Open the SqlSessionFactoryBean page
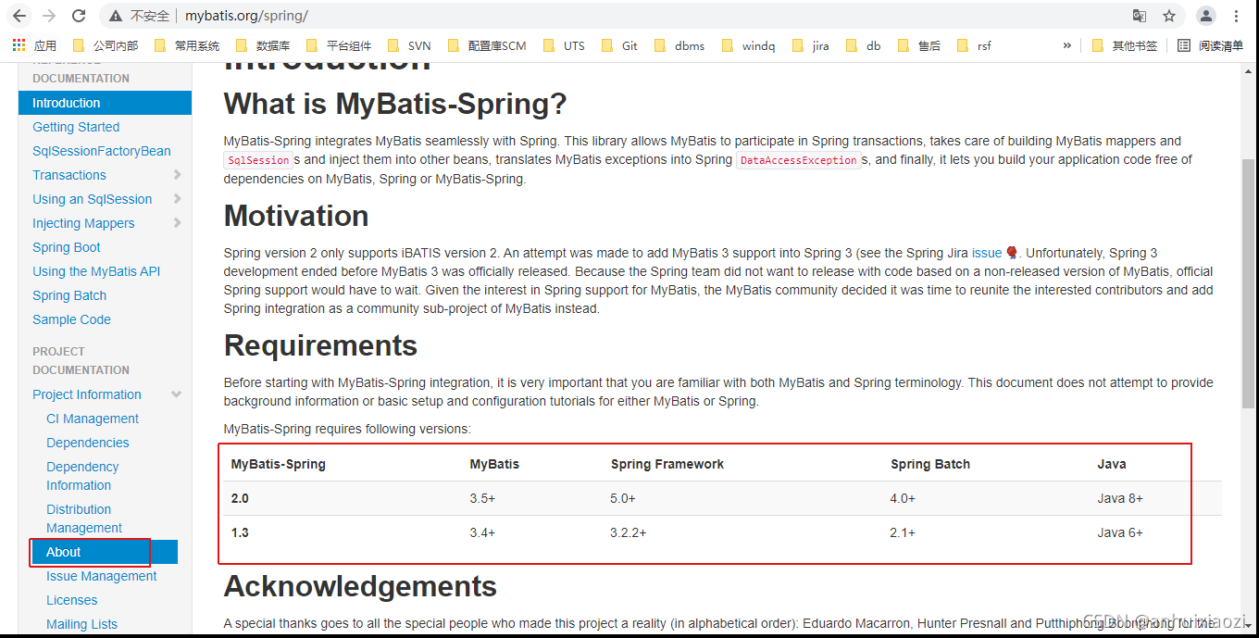The image size is (1259, 638). pos(102,151)
